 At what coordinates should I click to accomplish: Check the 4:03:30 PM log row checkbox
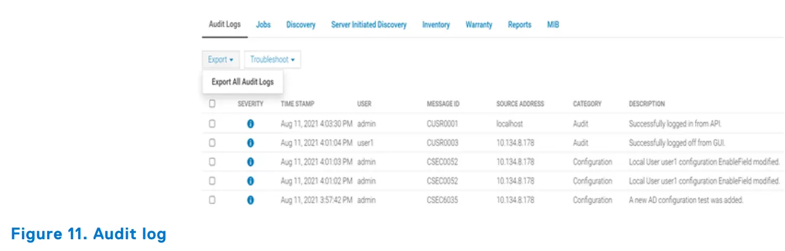tap(212, 124)
